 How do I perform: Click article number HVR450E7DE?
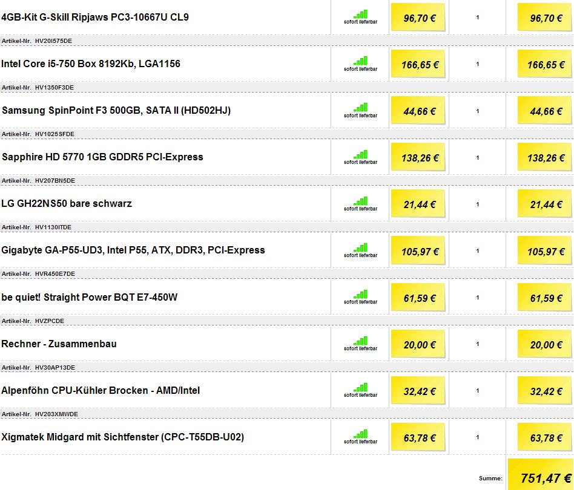[x=55, y=274]
